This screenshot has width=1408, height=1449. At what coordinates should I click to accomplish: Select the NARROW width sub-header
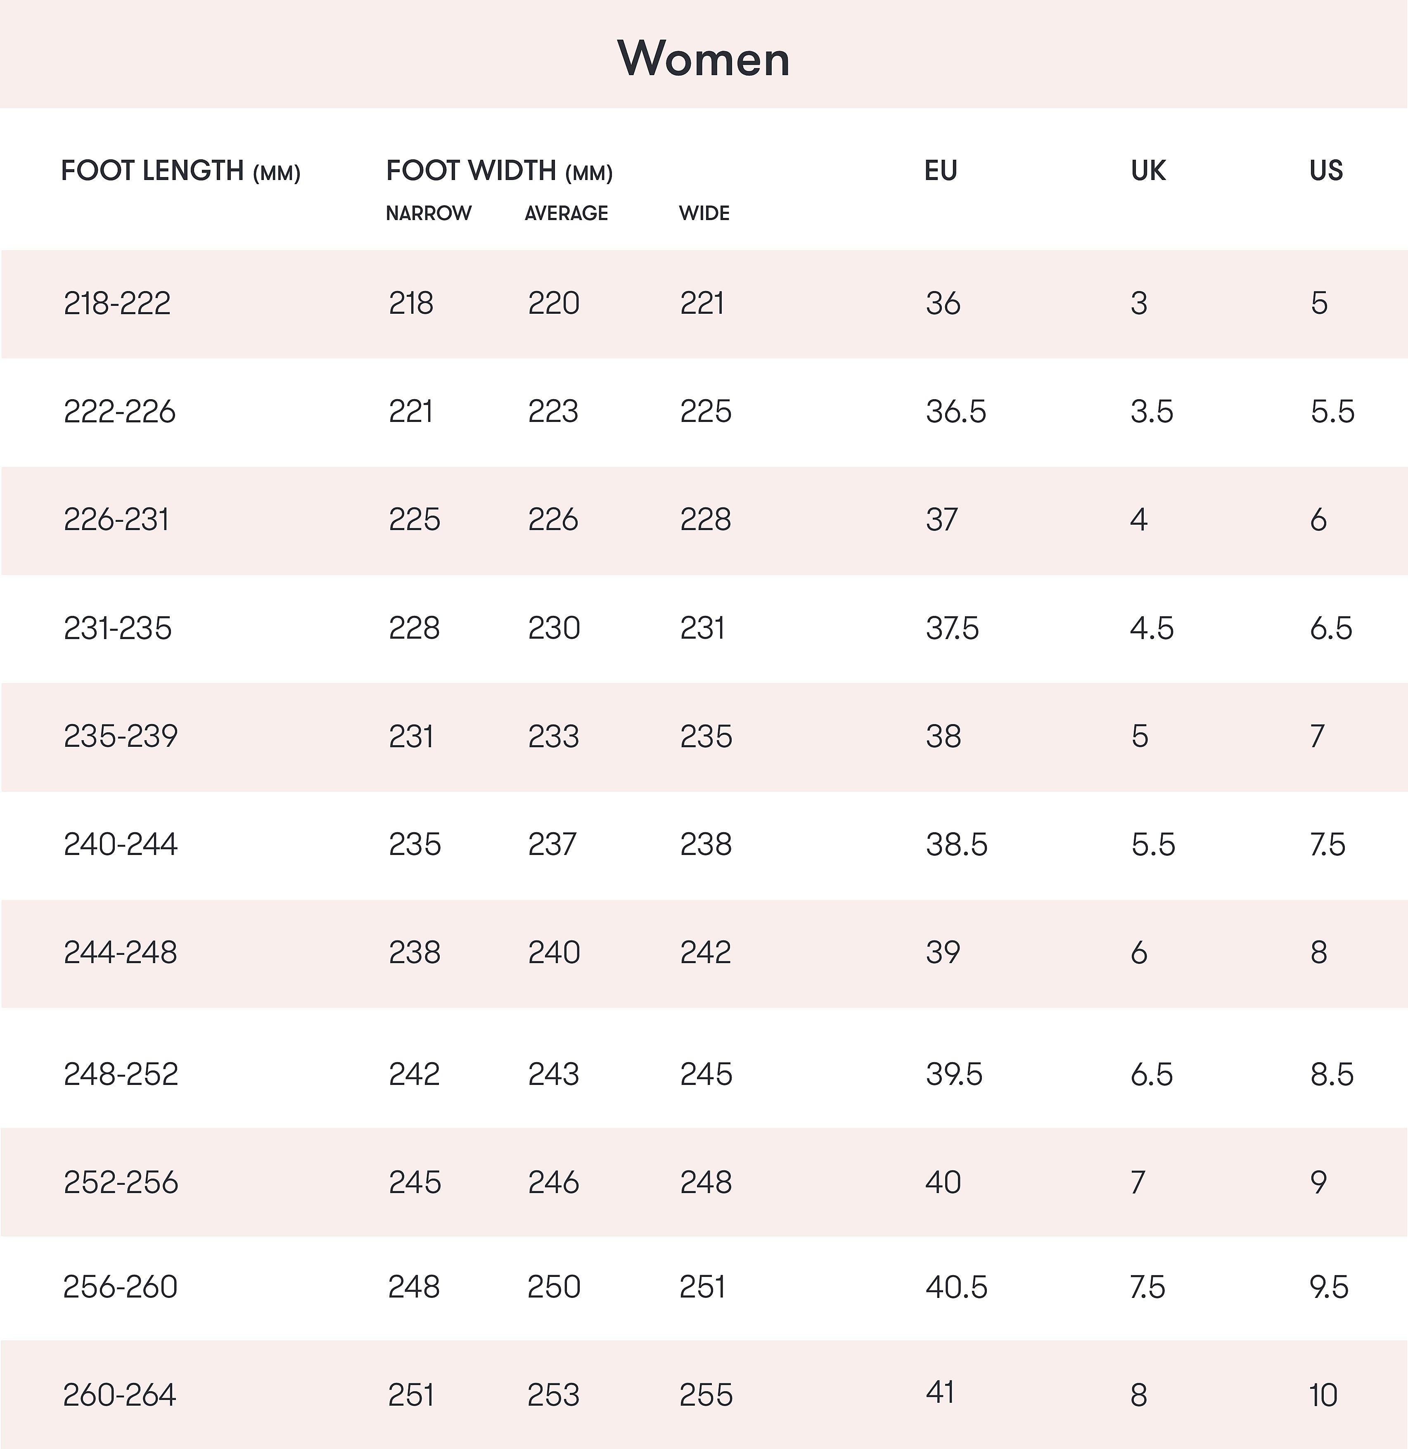428,214
